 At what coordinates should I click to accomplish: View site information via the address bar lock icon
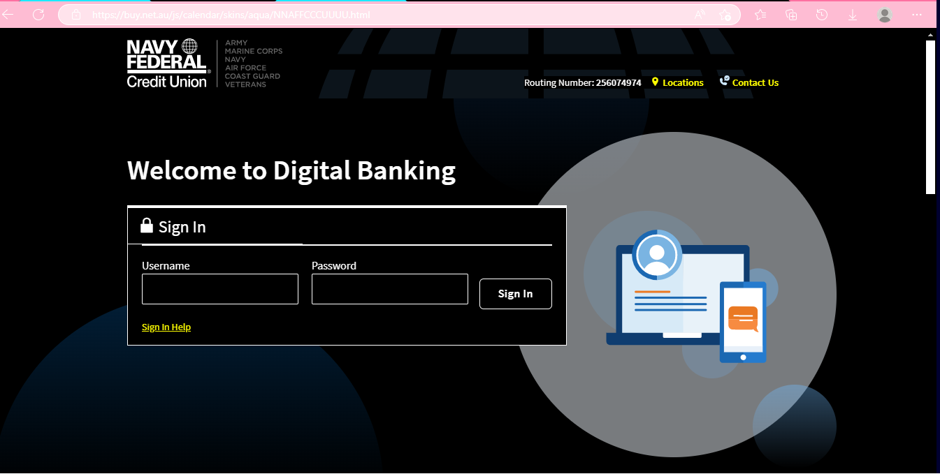76,15
